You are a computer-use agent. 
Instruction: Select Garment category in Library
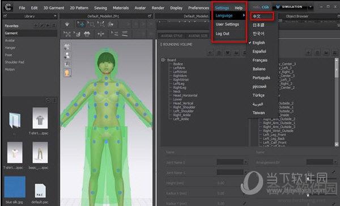(x=30, y=33)
